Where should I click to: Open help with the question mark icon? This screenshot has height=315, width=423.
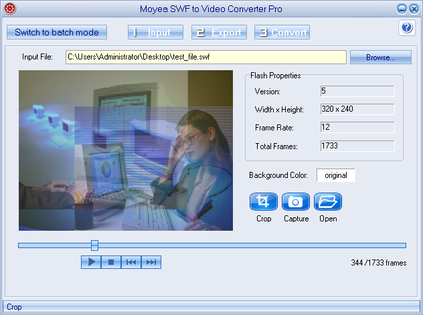tap(407, 27)
